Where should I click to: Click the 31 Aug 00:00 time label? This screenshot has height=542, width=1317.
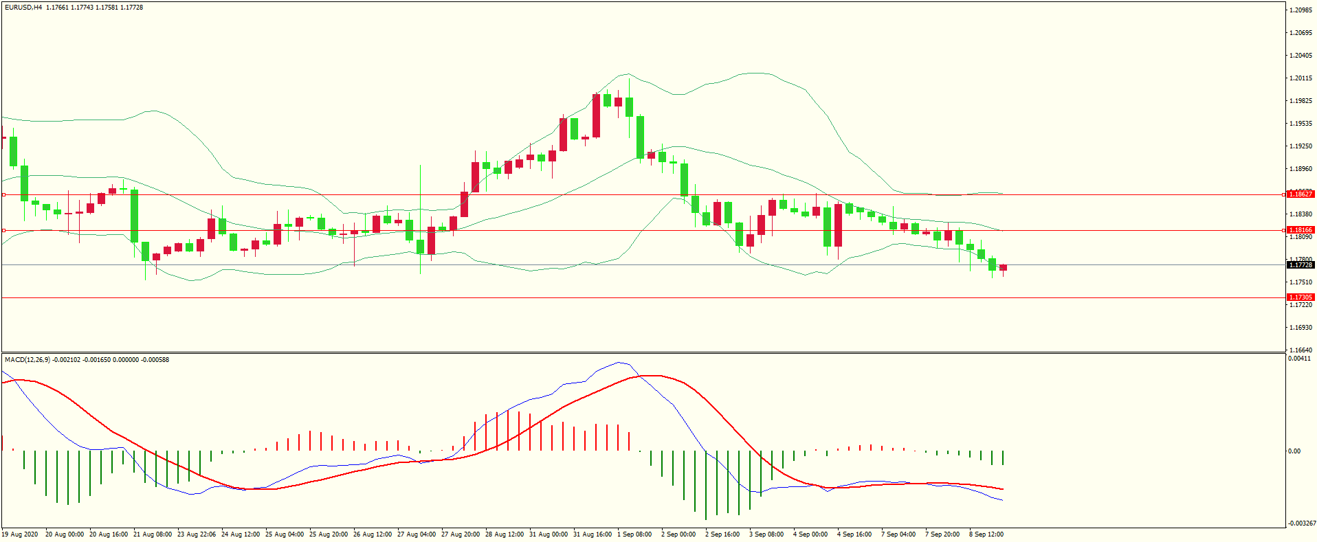[x=549, y=534]
